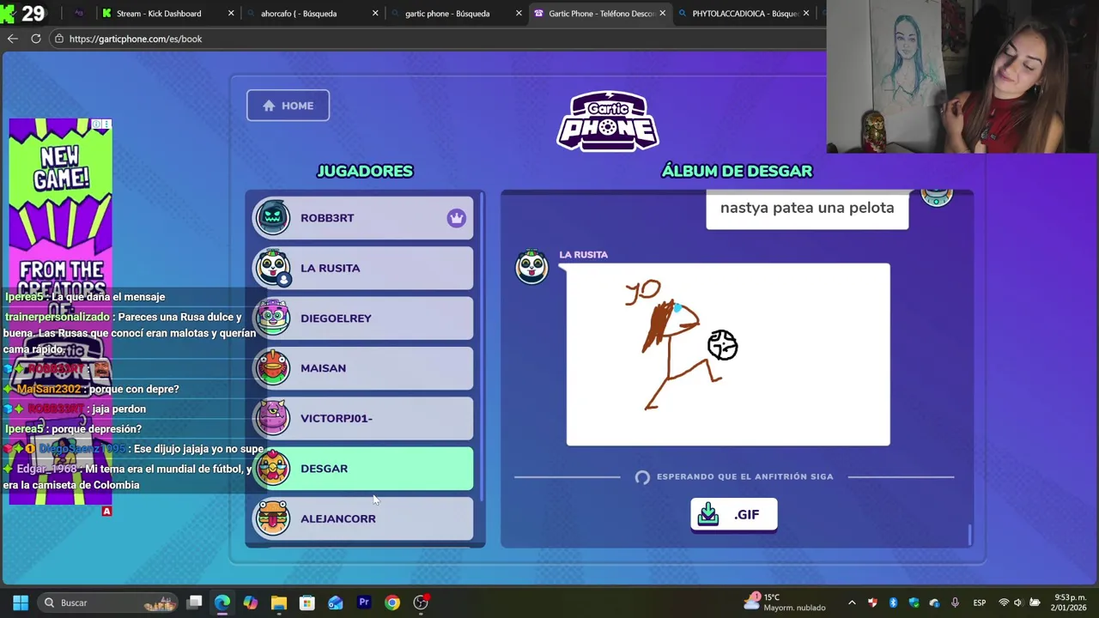The image size is (1099, 618).
Task: Open the drawing of a girl kicking a ball
Action: [x=728, y=354]
